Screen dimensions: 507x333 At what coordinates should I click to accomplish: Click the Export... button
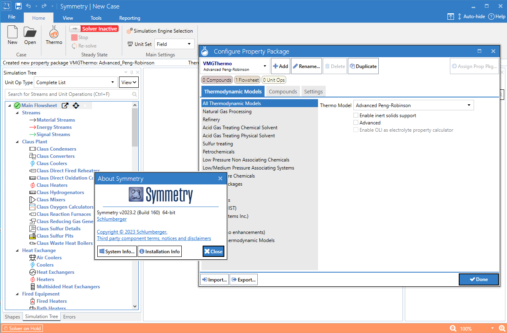[243, 279]
